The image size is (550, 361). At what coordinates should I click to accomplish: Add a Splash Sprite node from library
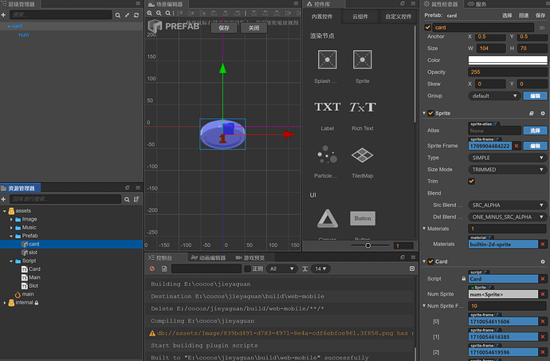(x=327, y=59)
